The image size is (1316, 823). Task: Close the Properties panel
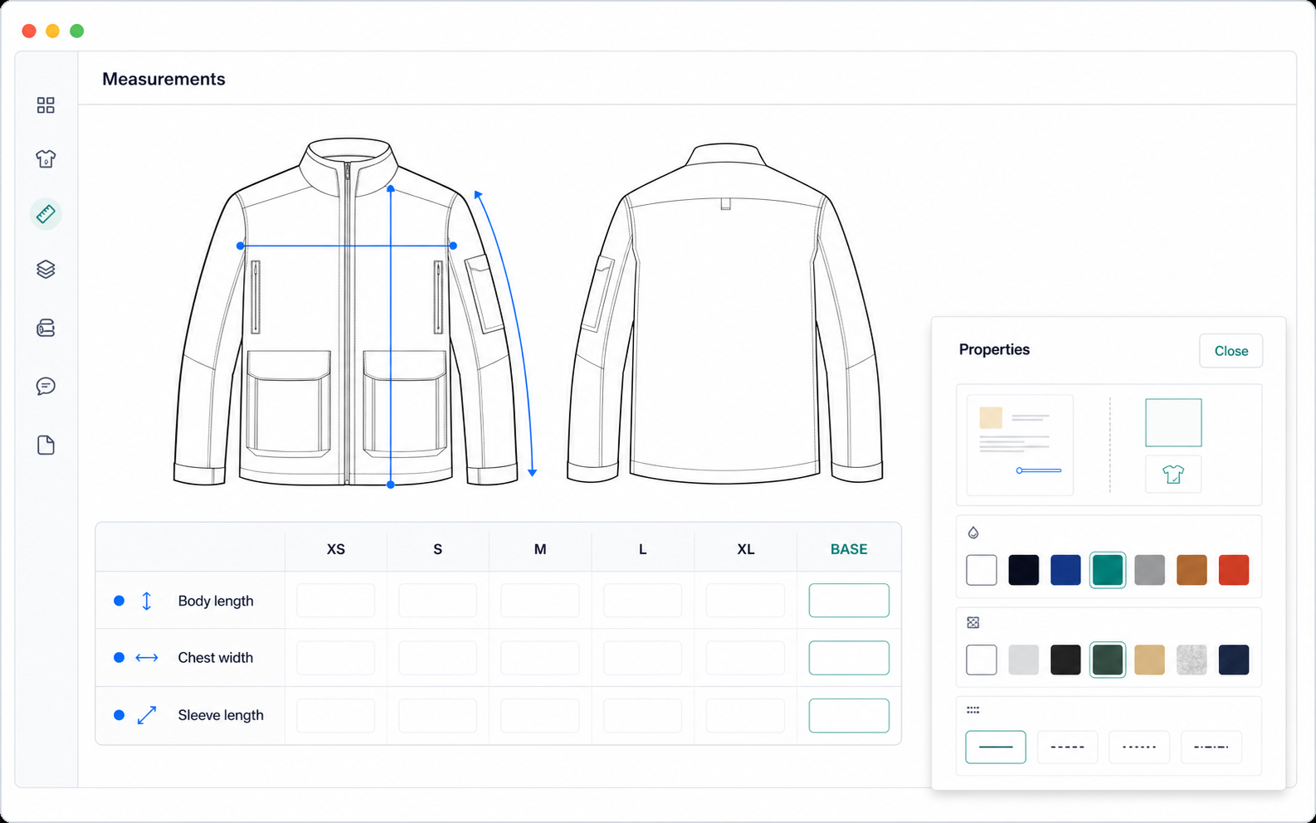pos(1231,351)
